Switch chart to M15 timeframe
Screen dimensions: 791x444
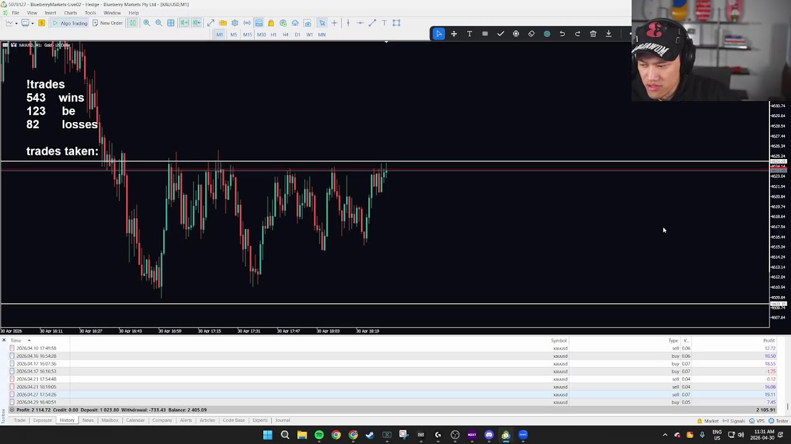click(247, 35)
